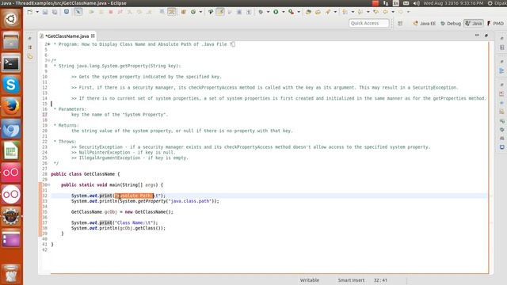The width and height of the screenshot is (507, 285).
Task: Select the Java perspective button
Action: (474, 23)
